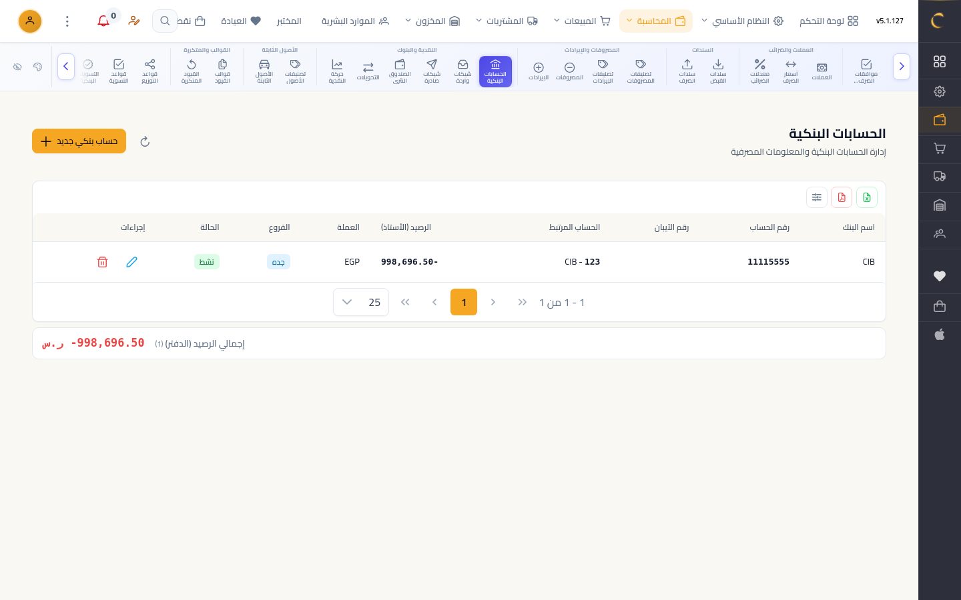Open sidebar warehouse icon
Image resolution: width=961 pixels, height=600 pixels.
[940, 205]
